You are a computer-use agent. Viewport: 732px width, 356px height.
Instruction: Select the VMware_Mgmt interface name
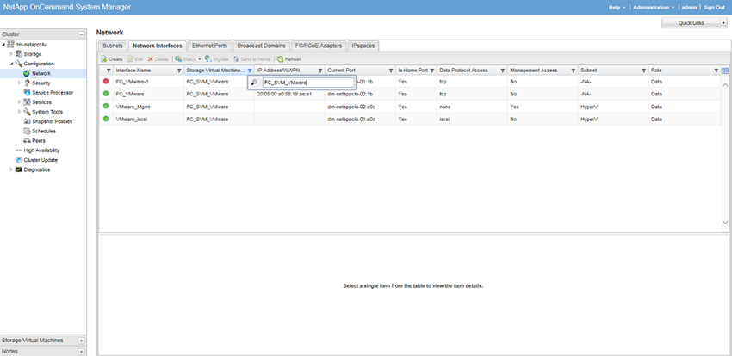133,107
